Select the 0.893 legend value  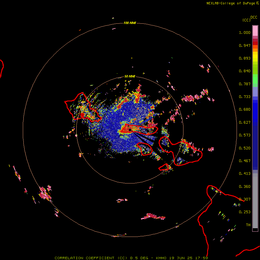(245, 58)
